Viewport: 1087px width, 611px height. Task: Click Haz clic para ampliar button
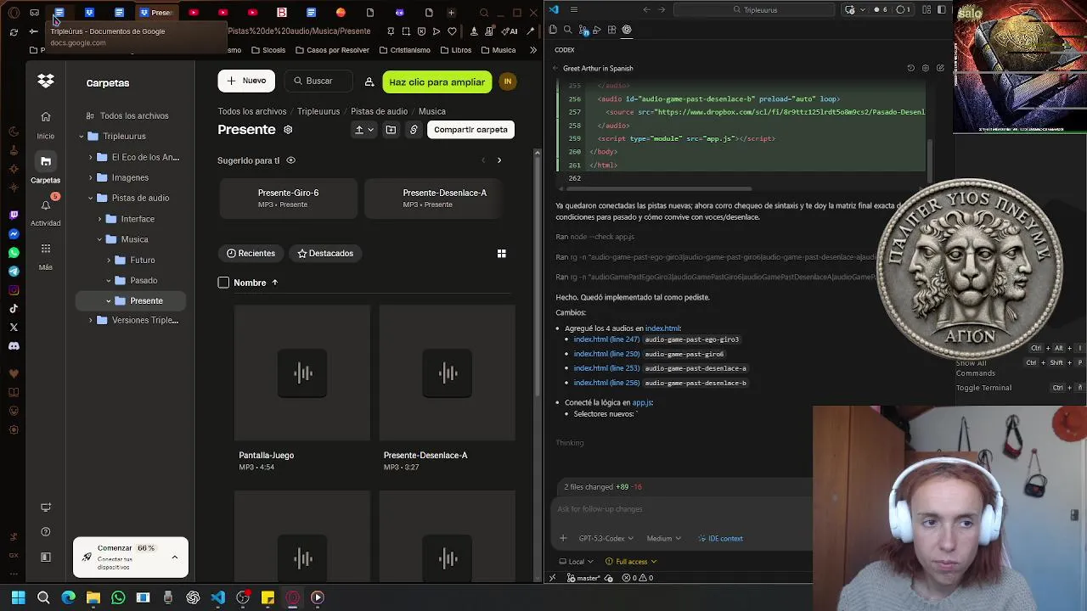(x=436, y=81)
